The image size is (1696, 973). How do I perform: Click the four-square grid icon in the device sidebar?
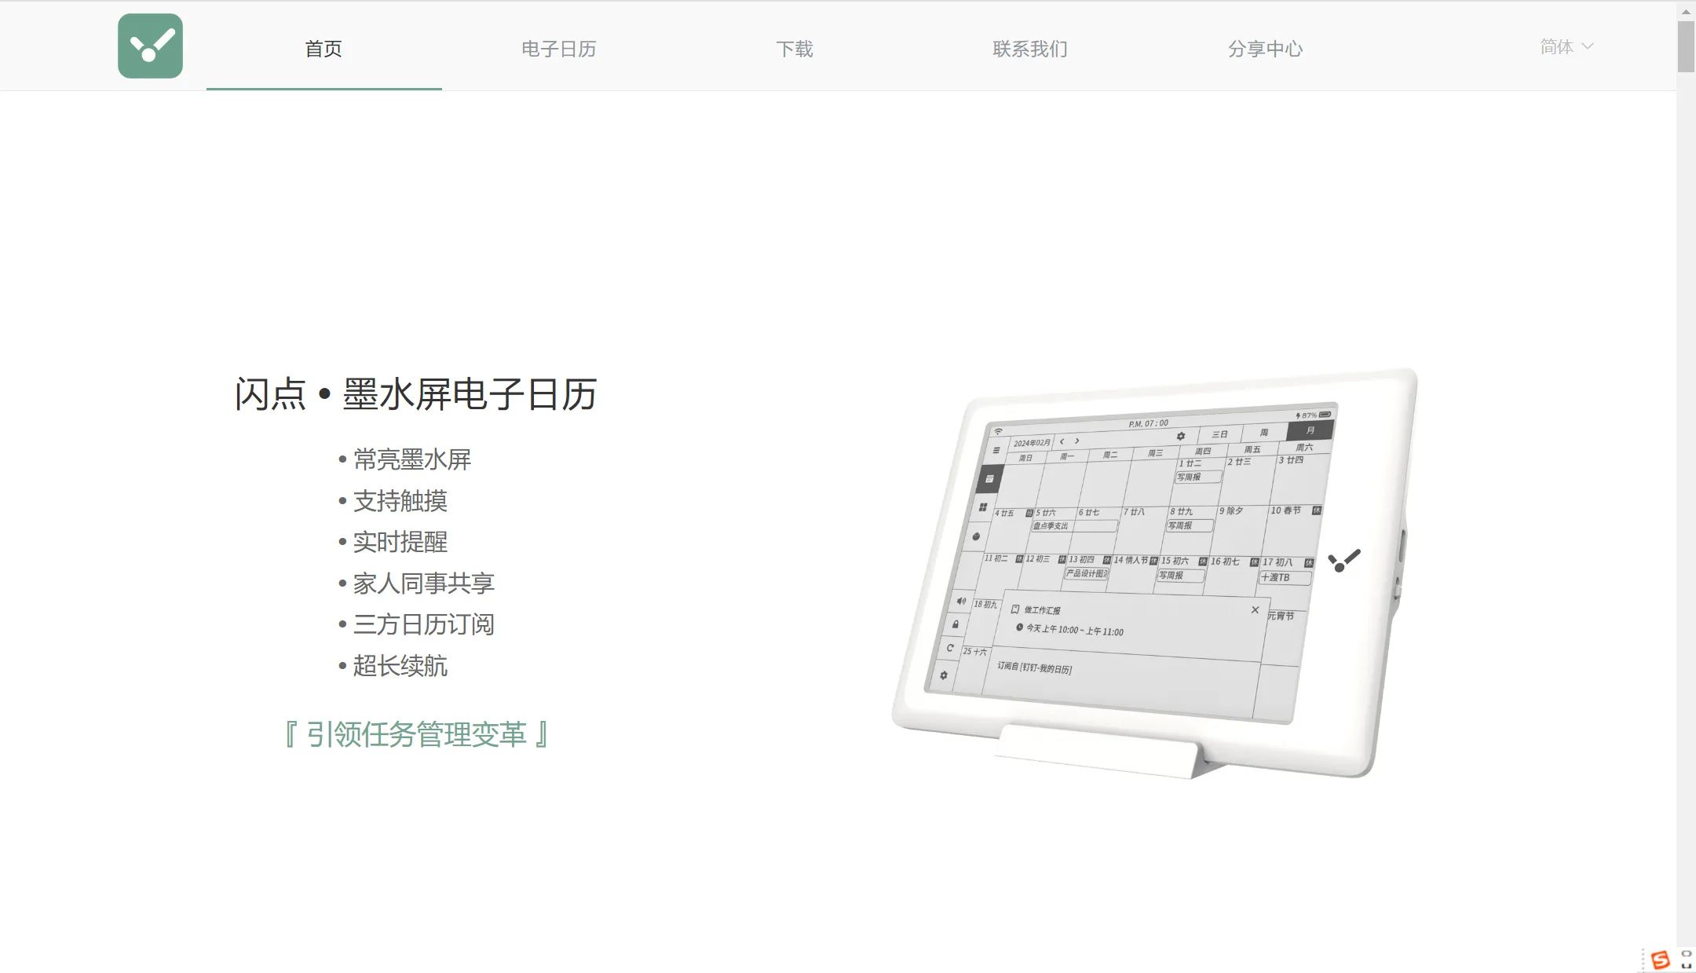[x=982, y=507]
